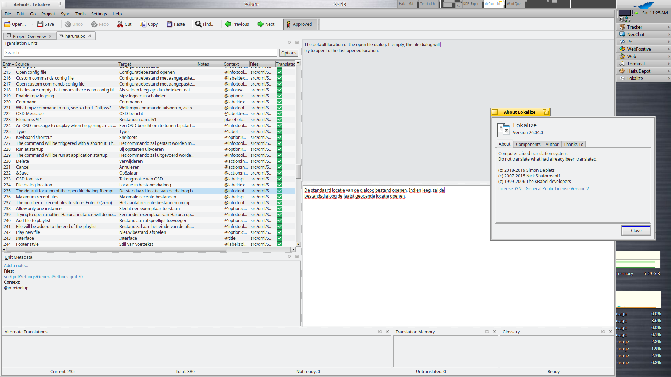The height and width of the screenshot is (377, 671).
Task: Save the current translation file
Action: 45,24
